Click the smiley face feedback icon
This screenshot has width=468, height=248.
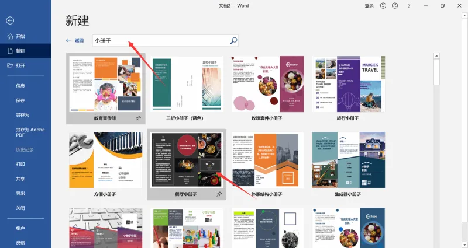tap(383, 6)
